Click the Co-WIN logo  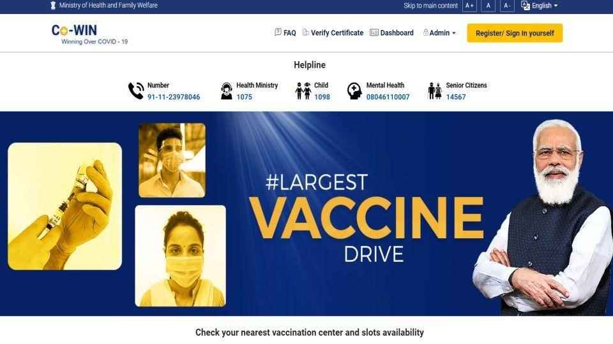click(x=89, y=34)
